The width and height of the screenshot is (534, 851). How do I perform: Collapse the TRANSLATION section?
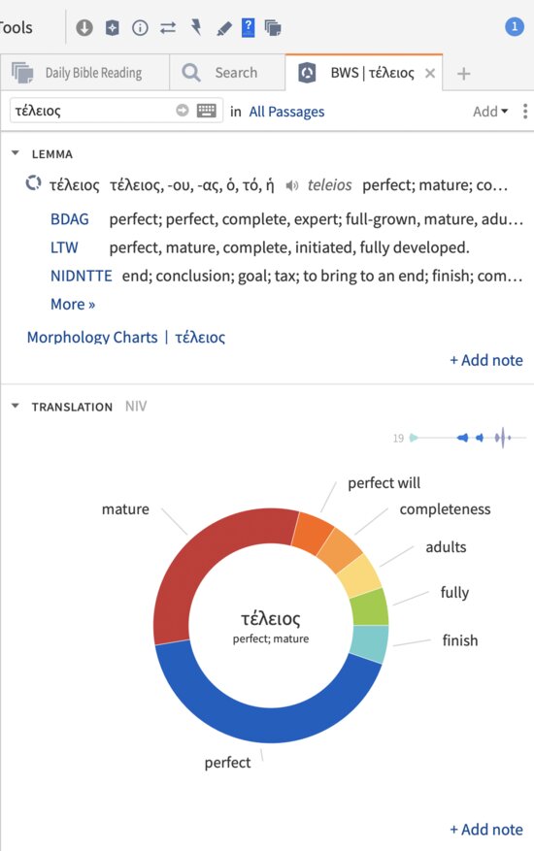pyautogui.click(x=16, y=406)
